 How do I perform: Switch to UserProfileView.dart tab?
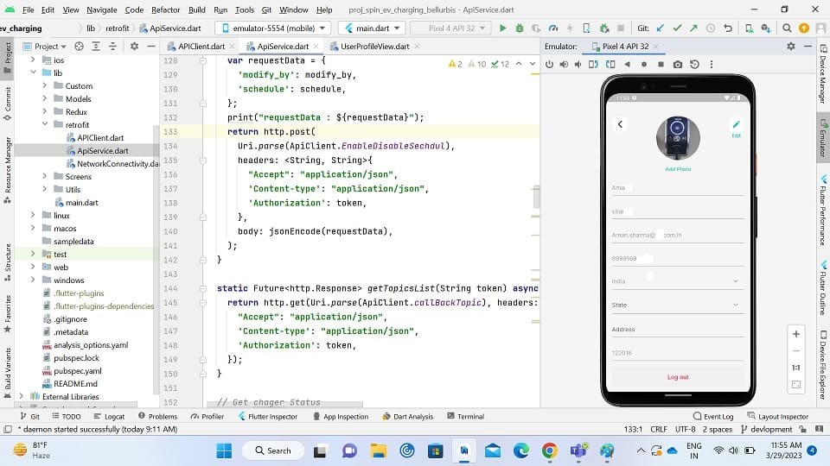(374, 47)
